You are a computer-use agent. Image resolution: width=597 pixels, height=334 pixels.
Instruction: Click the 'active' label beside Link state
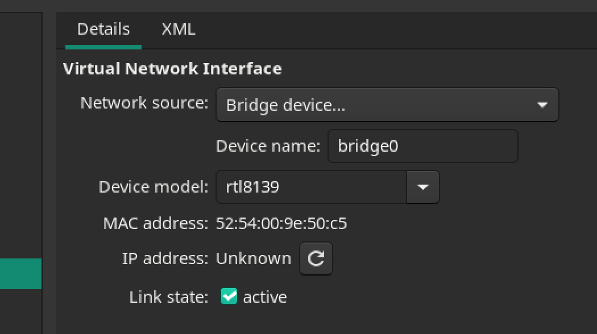coord(265,297)
